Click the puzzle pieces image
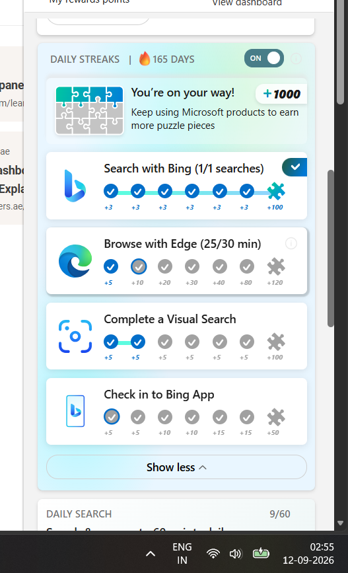 coord(89,110)
